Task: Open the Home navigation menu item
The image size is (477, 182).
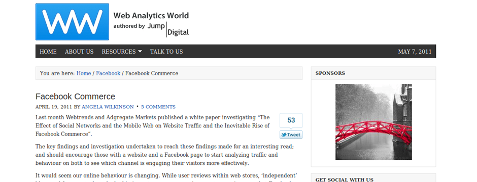Action: 48,52
